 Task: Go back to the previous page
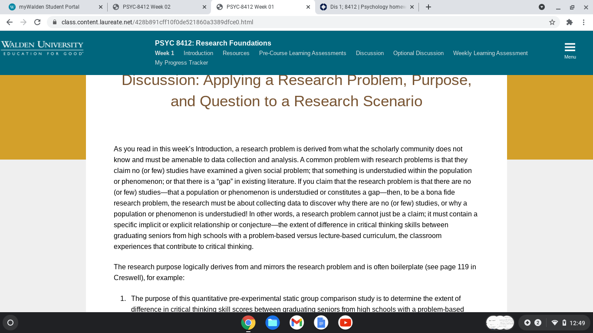10,22
